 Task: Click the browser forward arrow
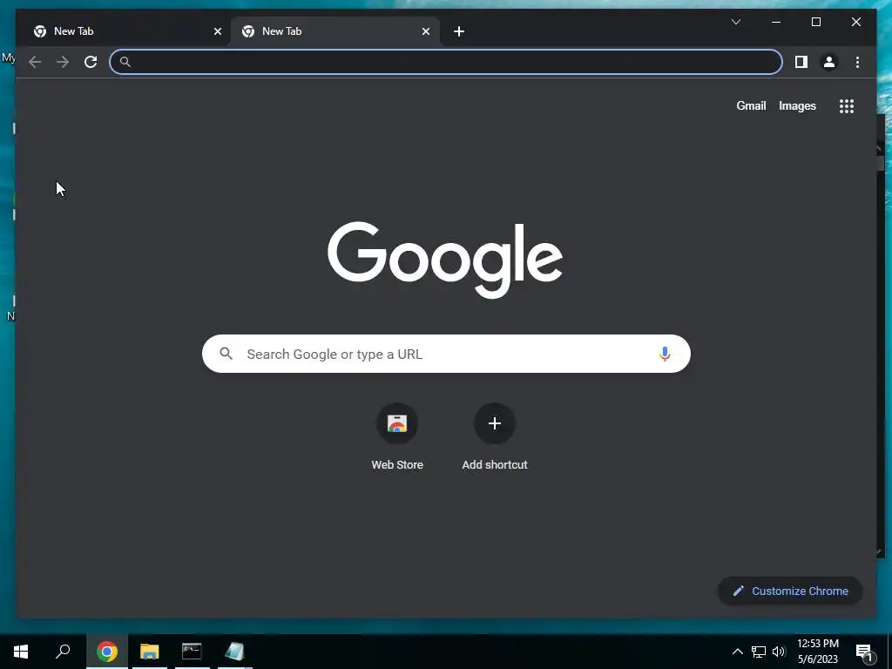[x=63, y=62]
